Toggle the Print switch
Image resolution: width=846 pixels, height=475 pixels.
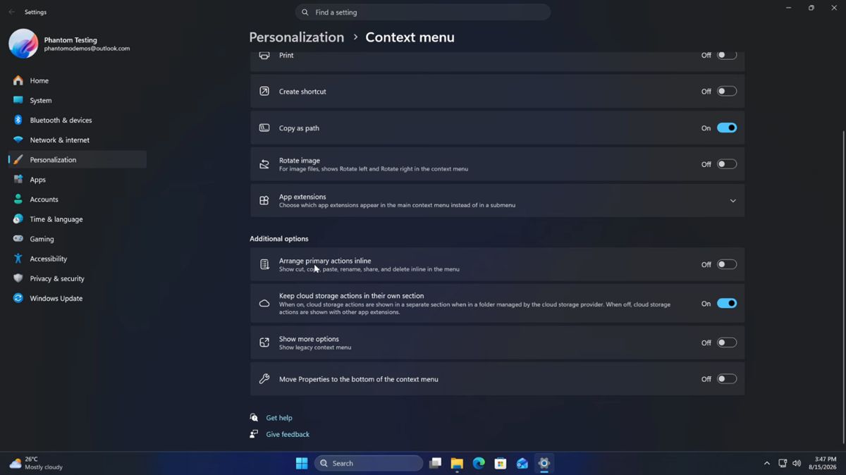pyautogui.click(x=727, y=55)
